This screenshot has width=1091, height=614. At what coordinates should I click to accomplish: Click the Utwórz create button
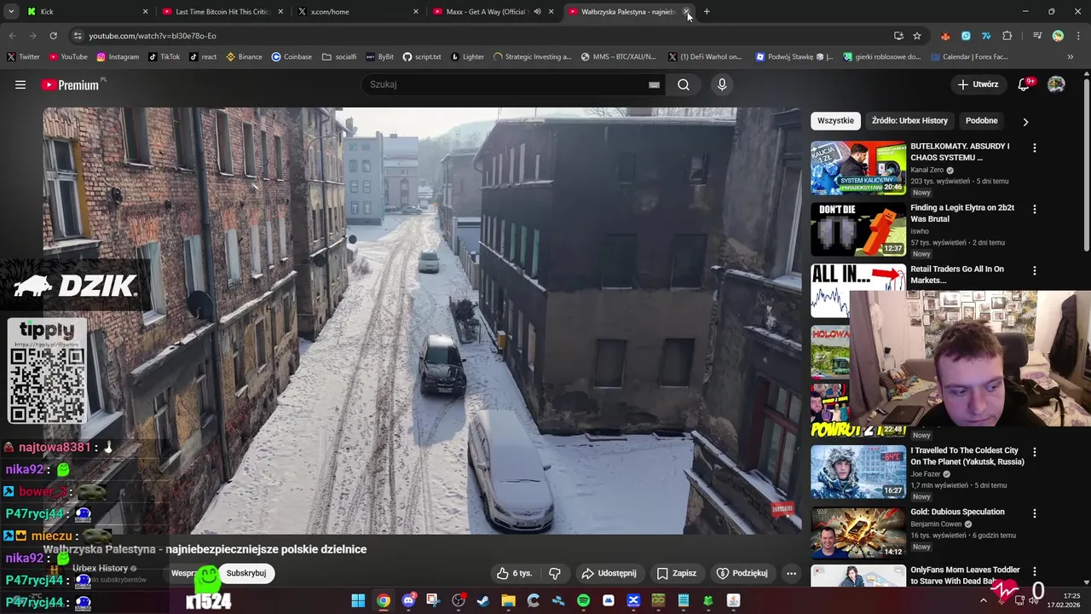[x=978, y=84]
